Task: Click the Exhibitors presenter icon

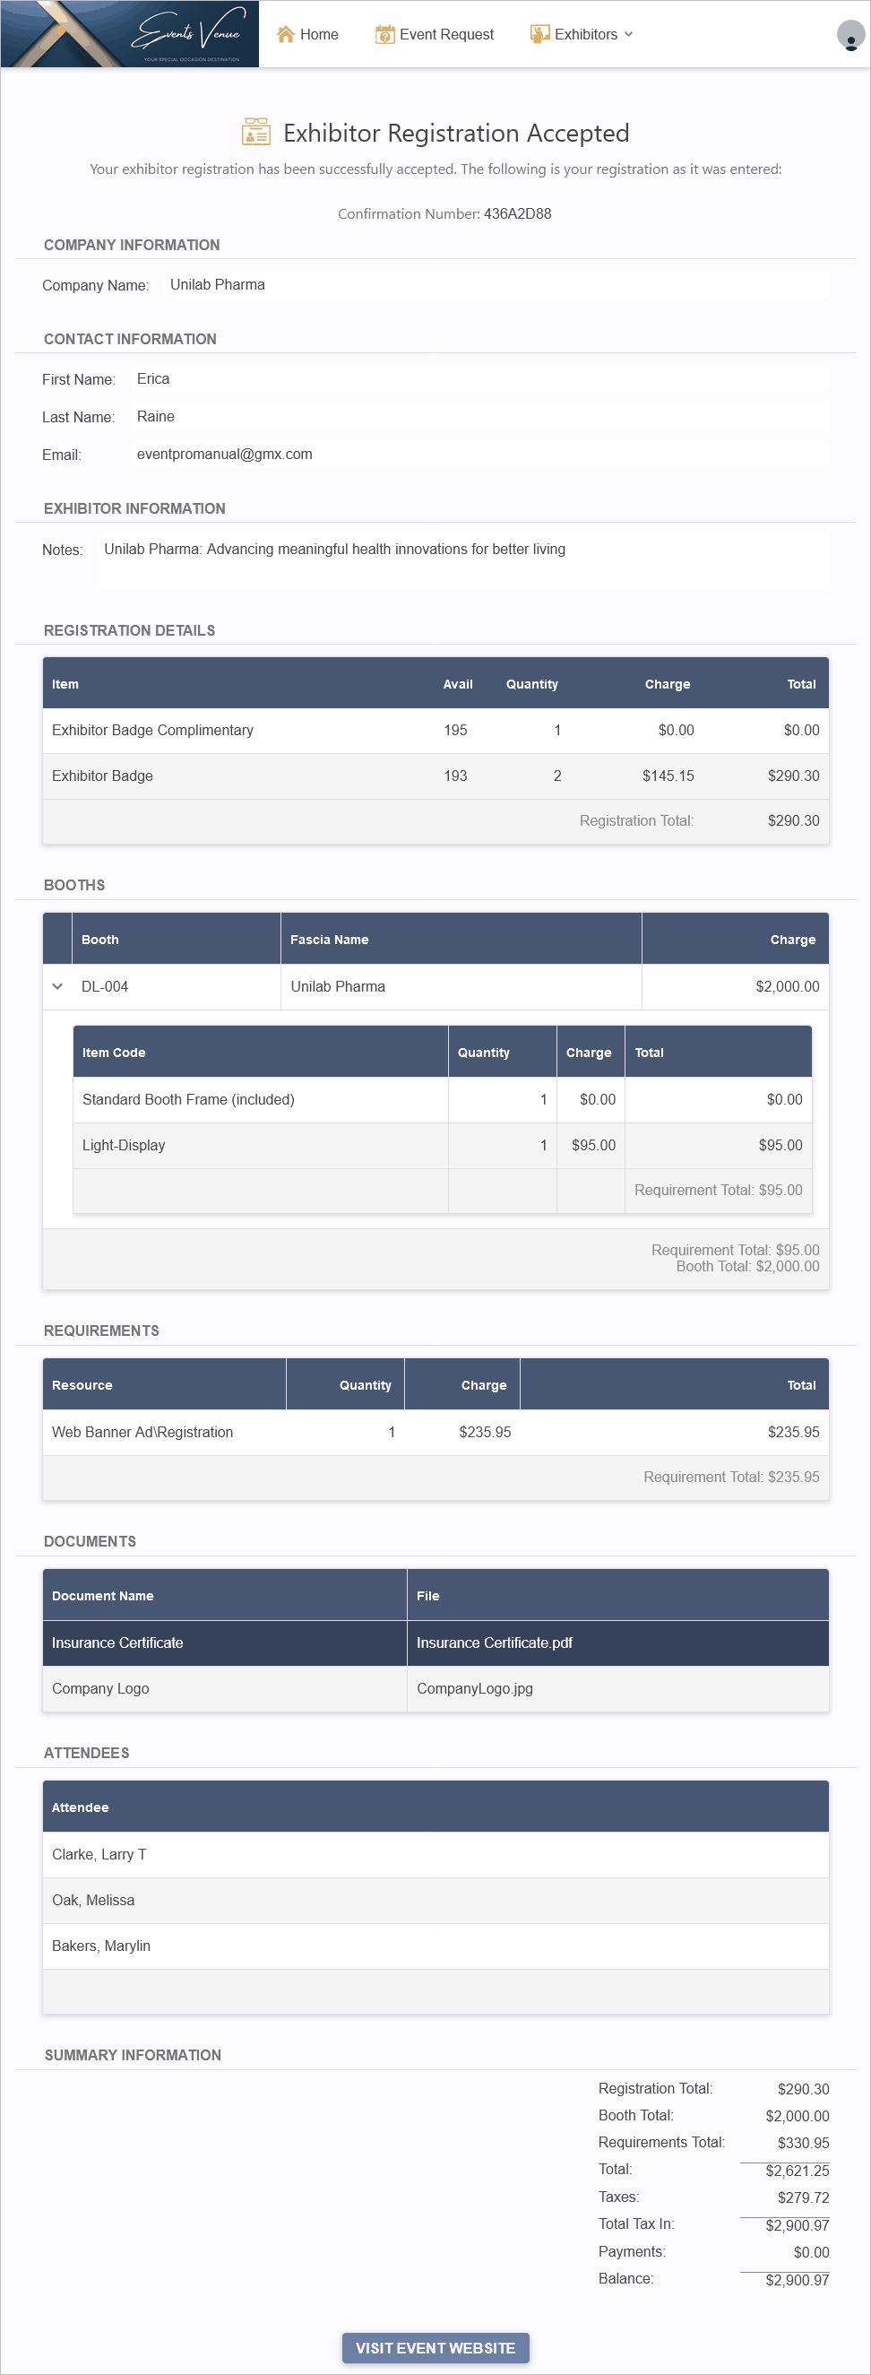Action: [539, 34]
